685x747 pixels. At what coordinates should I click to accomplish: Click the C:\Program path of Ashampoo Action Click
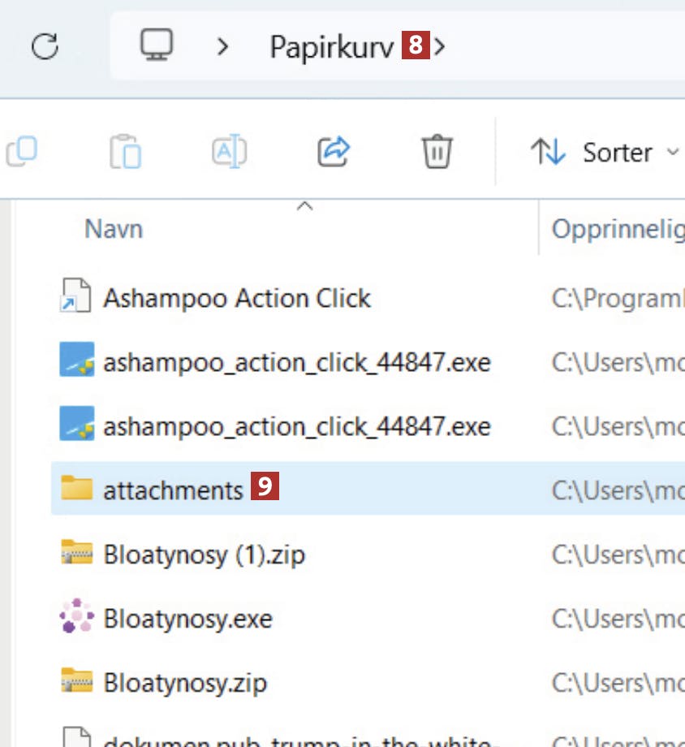pos(618,299)
